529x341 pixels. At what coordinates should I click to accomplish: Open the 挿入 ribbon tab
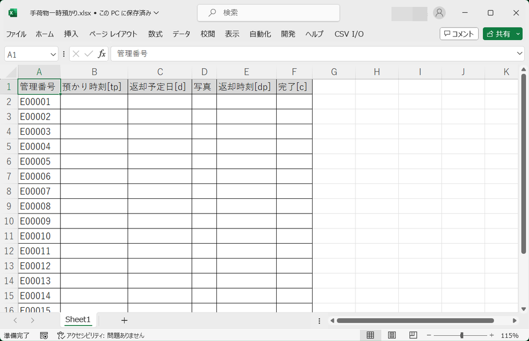(x=71, y=34)
